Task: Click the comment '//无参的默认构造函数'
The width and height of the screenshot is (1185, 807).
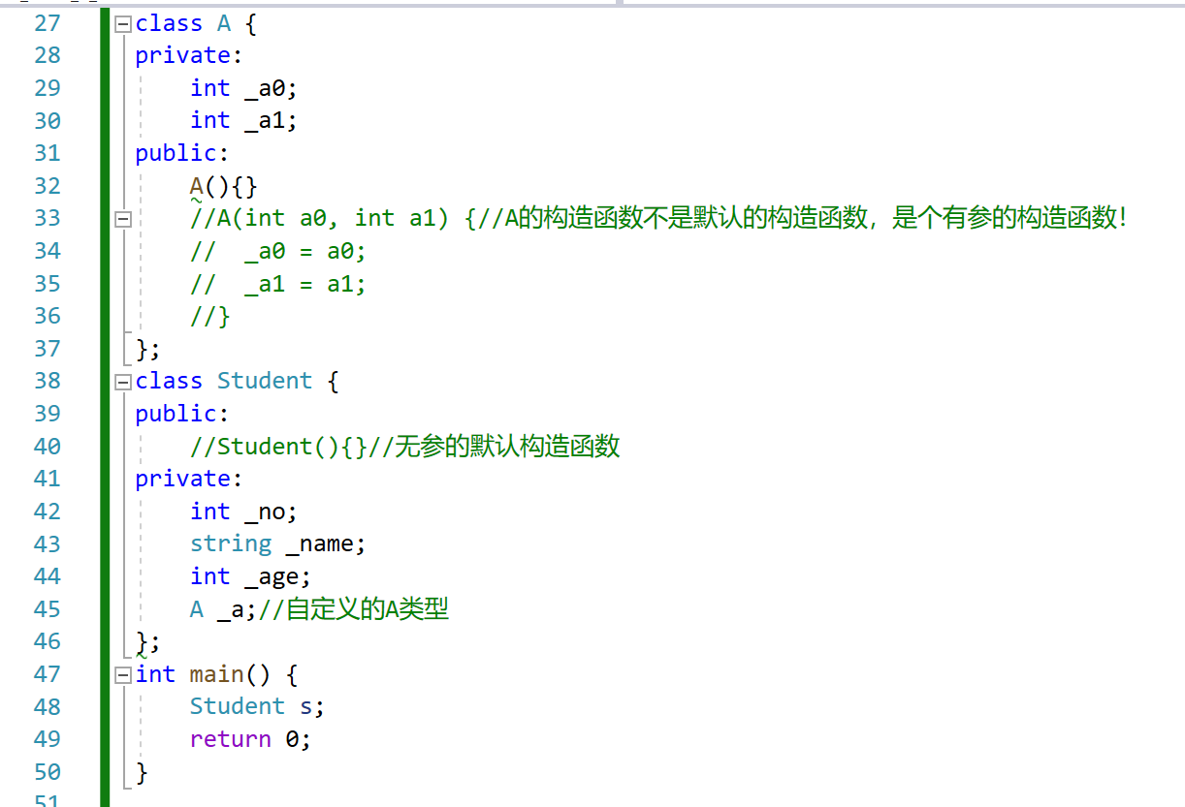Action: point(495,447)
